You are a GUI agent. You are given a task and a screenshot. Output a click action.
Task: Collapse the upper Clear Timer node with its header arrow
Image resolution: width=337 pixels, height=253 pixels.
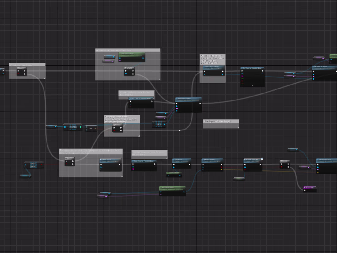coord(153,99)
